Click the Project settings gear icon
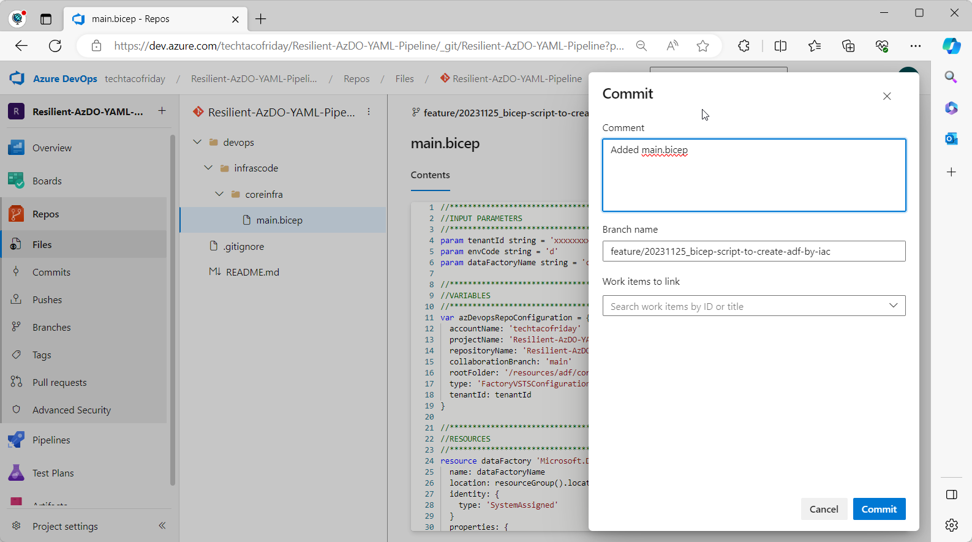This screenshot has height=542, width=972. click(17, 526)
